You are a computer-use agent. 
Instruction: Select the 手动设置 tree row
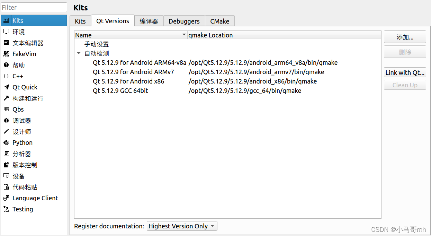[x=228, y=44]
